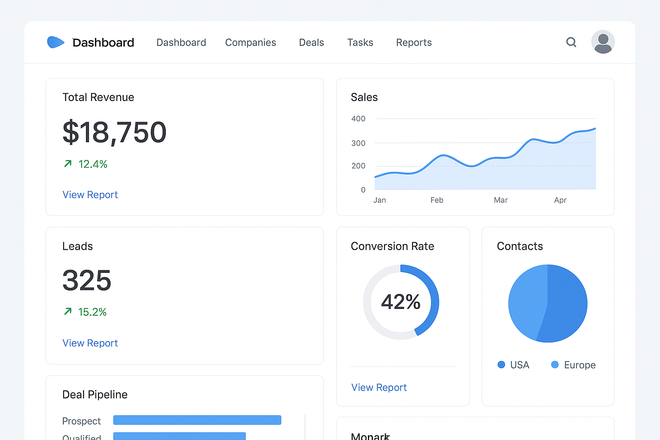The height and width of the screenshot is (440, 660).
Task: Open the search icon
Action: 571,42
